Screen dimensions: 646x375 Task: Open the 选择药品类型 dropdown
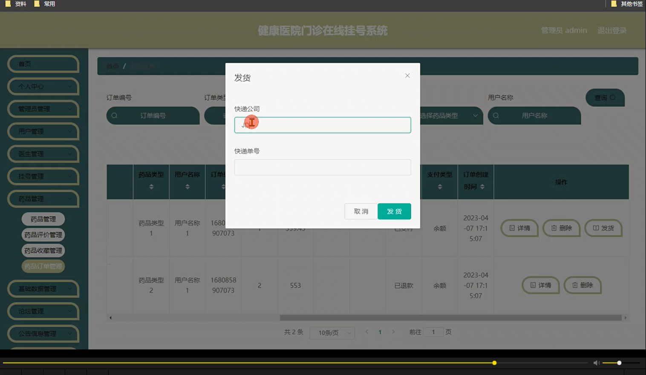(450, 115)
